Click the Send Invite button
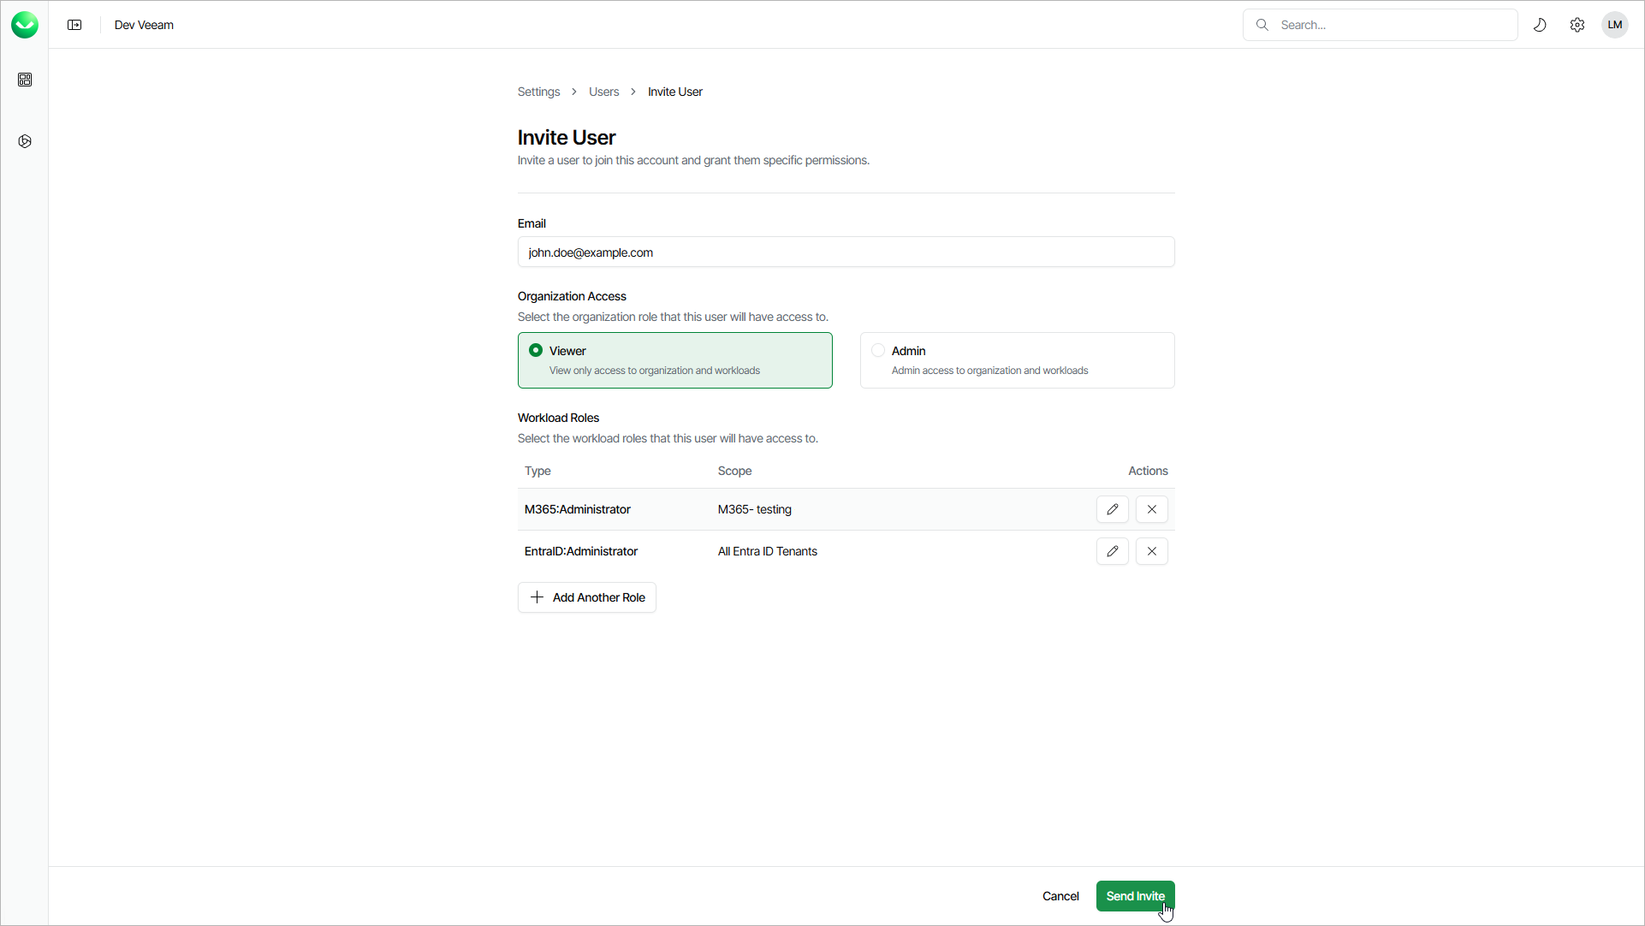 tap(1135, 896)
